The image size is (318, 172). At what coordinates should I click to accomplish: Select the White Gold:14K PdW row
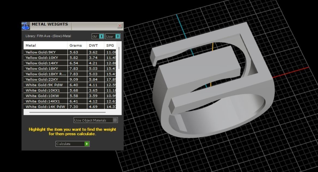(x=70, y=107)
